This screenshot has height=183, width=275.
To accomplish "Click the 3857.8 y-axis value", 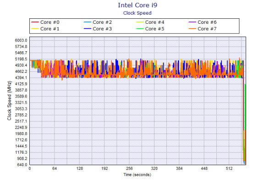I will coord(21,90).
